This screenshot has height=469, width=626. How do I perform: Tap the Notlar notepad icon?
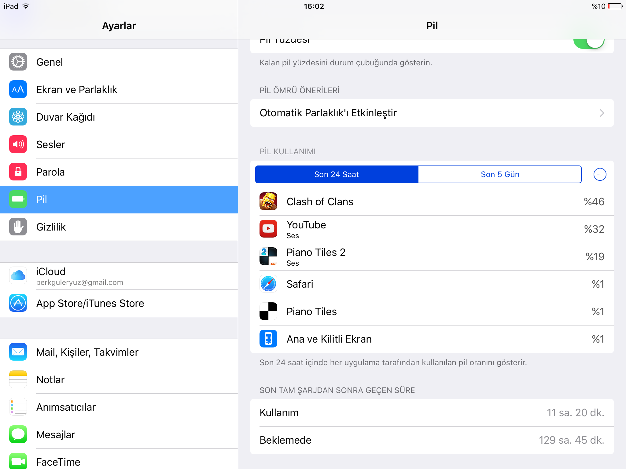(18, 380)
